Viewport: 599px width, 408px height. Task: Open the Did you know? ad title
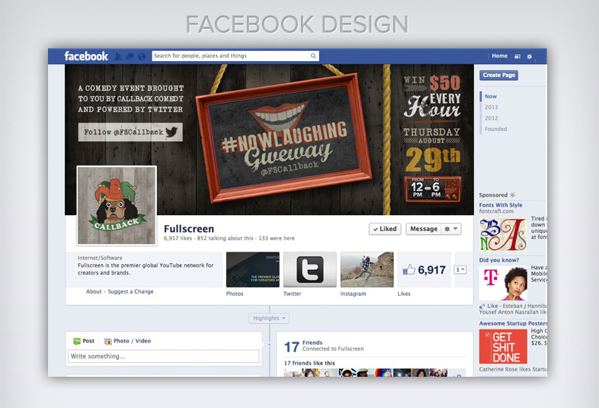pos(499,260)
